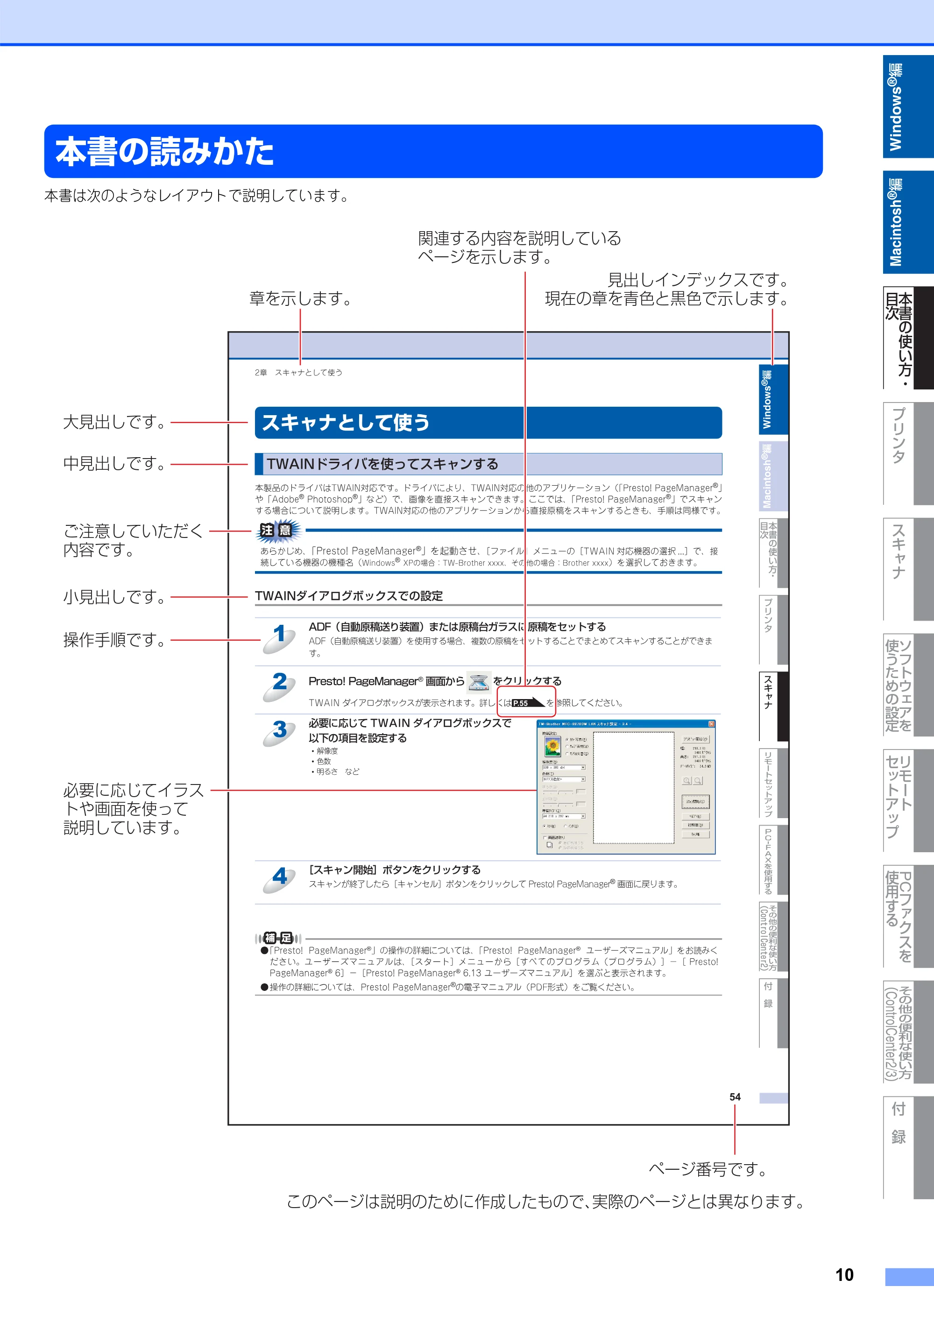The width and height of the screenshot is (934, 1322).
Task: Click the 本書の読みかた title banner
Action: (433, 151)
